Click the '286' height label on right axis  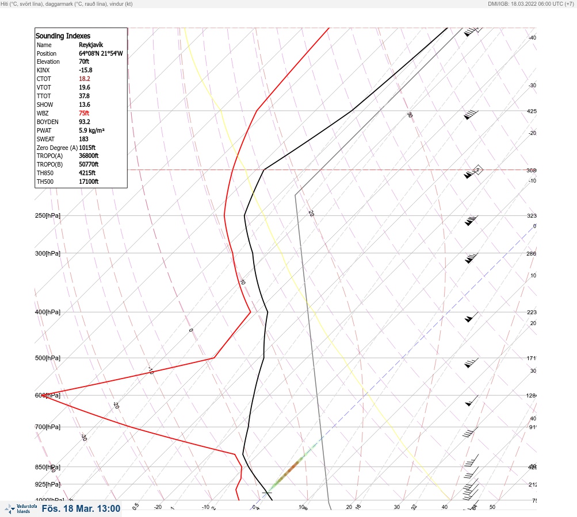532,253
